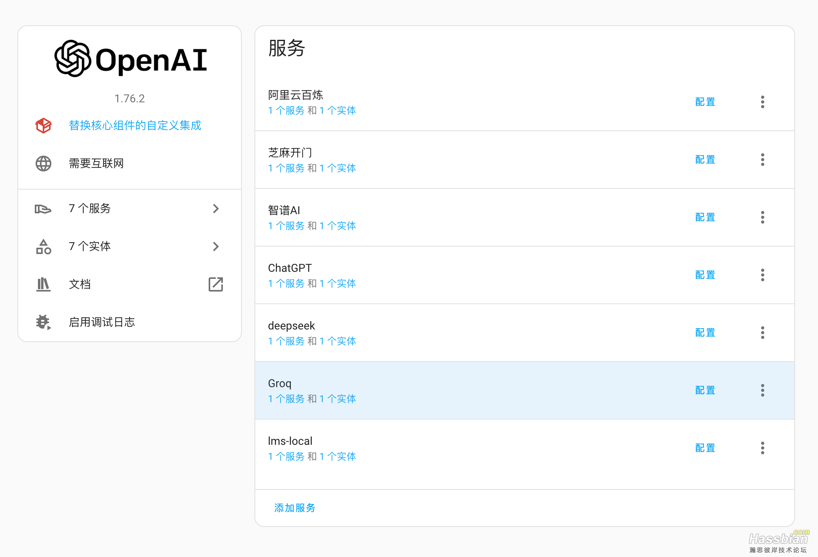Select the 7 个实体 menu row
Viewport: 818px width, 557px height.
(x=130, y=247)
